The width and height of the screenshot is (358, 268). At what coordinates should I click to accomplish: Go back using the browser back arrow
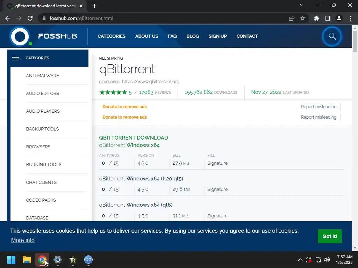8,18
